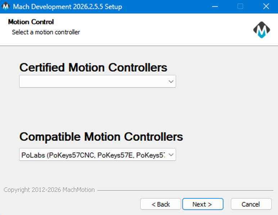Screen dimensions: 278x215
Task: Go to the previous page with Back
Action: coord(161,204)
